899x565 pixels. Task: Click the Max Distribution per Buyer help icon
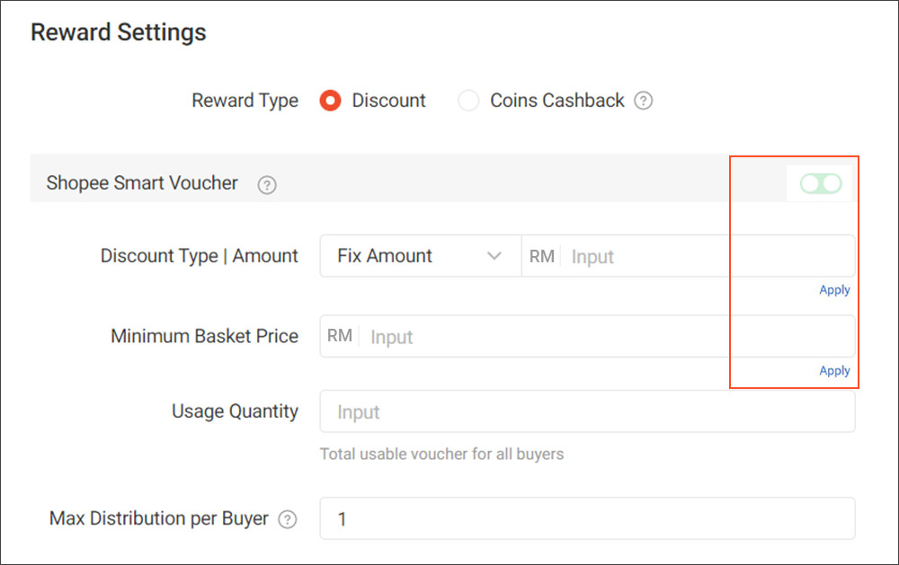pos(288,518)
